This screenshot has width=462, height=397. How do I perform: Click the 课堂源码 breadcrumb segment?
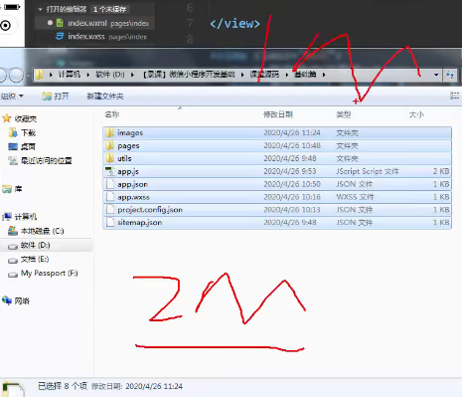(x=264, y=75)
